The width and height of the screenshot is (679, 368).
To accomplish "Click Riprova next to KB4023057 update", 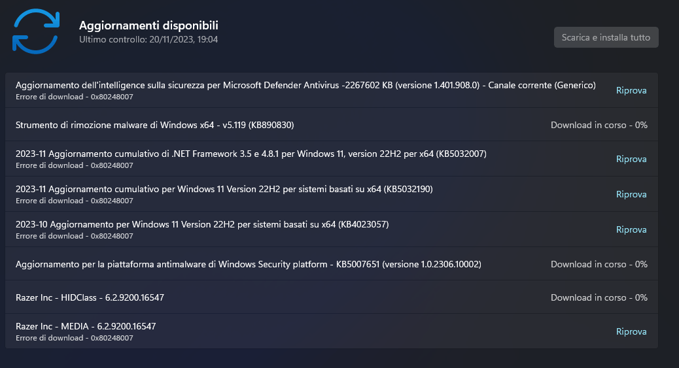I will [631, 229].
